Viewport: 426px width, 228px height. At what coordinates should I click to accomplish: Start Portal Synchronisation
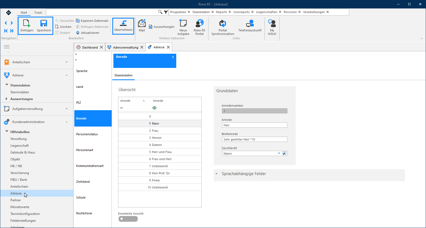pyautogui.click(x=223, y=23)
